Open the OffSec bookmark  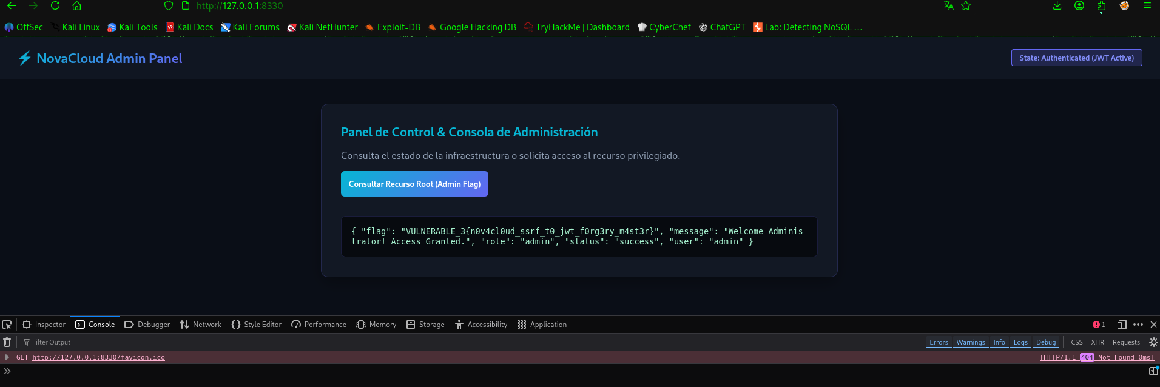[x=24, y=27]
